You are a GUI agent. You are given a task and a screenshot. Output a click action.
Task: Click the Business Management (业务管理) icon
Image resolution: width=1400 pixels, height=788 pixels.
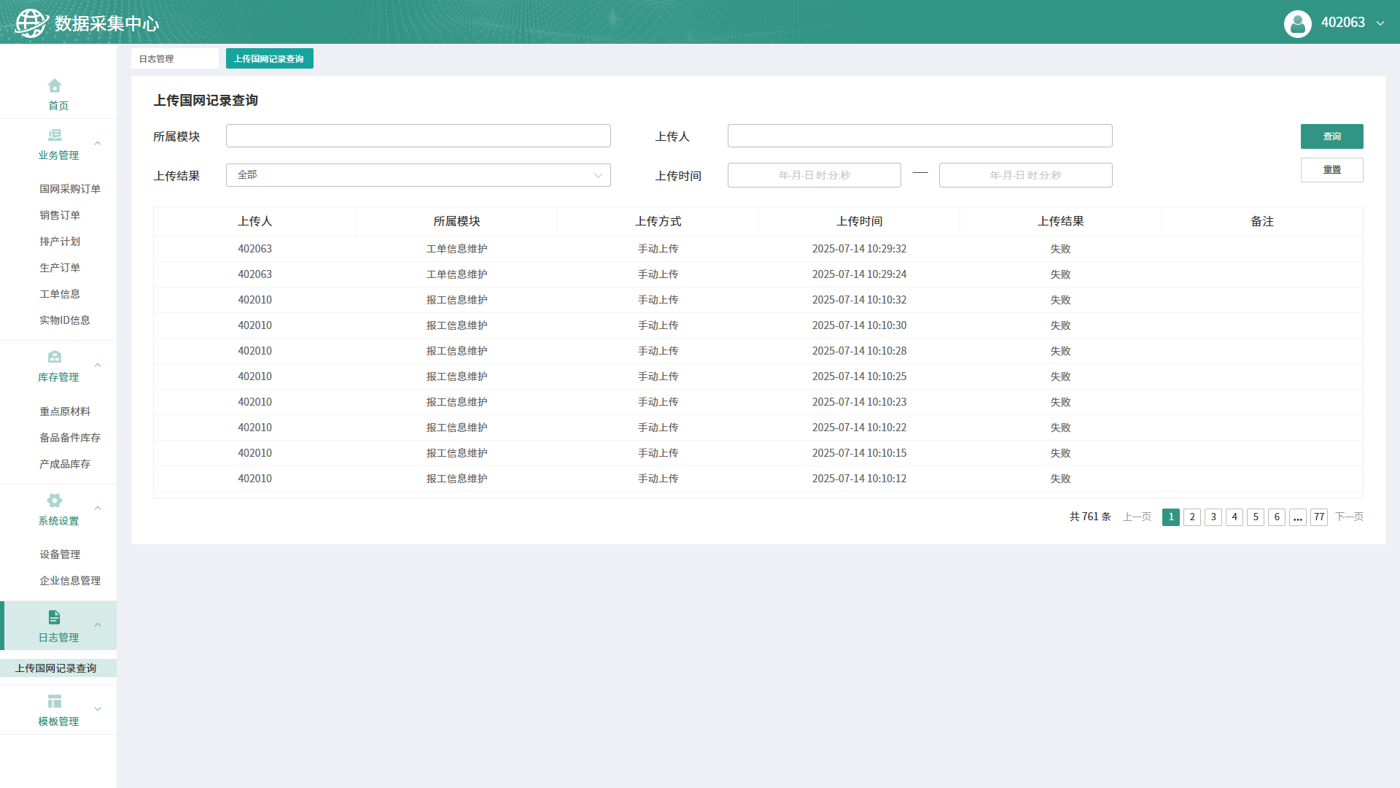click(x=55, y=135)
